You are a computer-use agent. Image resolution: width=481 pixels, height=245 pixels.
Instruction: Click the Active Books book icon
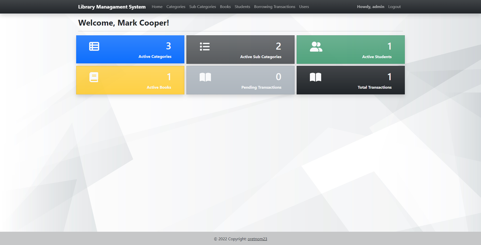94,77
